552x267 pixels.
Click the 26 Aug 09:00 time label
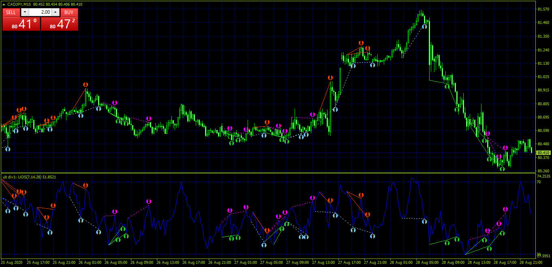pyautogui.click(x=142, y=263)
